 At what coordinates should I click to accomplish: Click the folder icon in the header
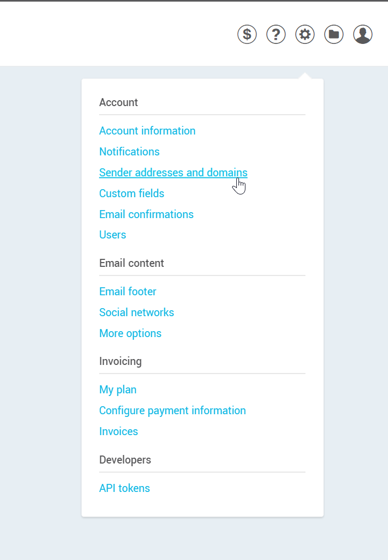tap(333, 34)
